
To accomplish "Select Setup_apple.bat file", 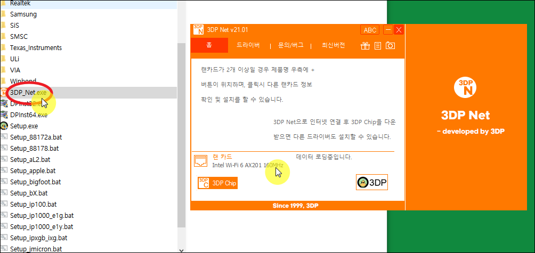I will click(x=33, y=170).
